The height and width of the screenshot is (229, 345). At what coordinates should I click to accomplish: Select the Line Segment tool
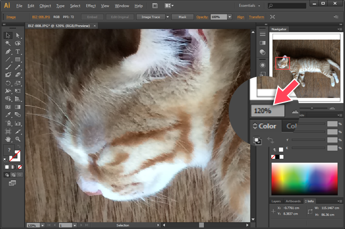click(8, 60)
